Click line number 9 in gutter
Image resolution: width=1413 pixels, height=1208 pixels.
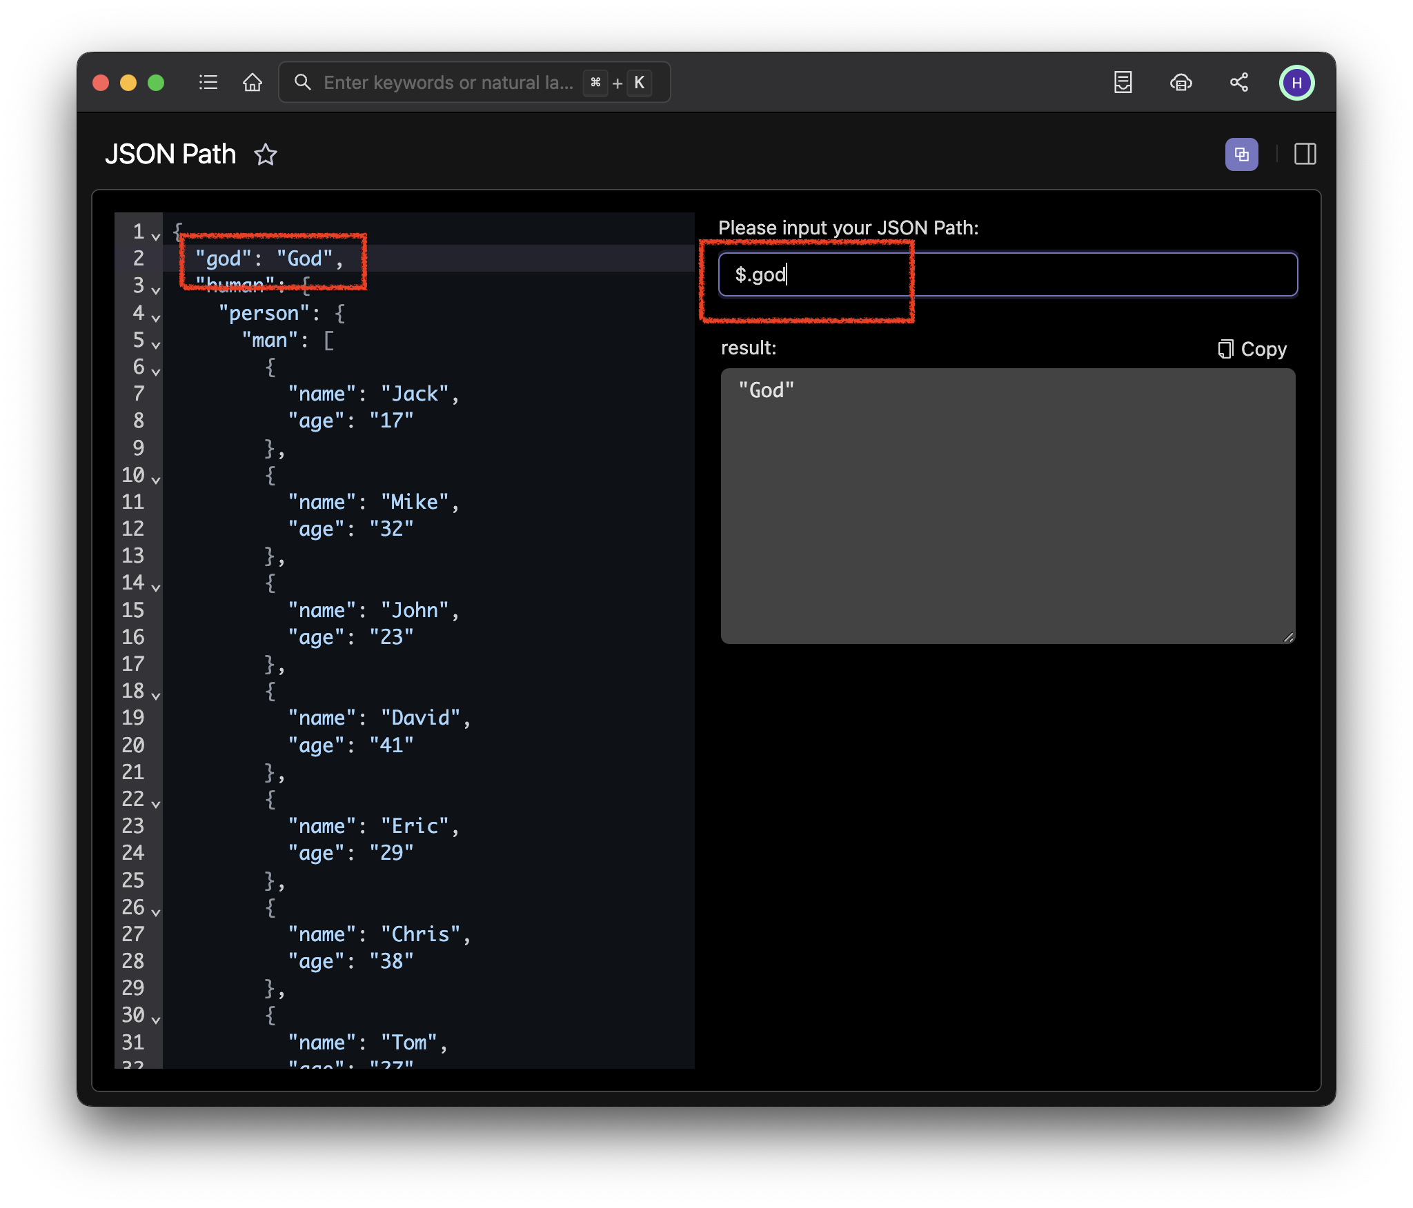point(139,448)
